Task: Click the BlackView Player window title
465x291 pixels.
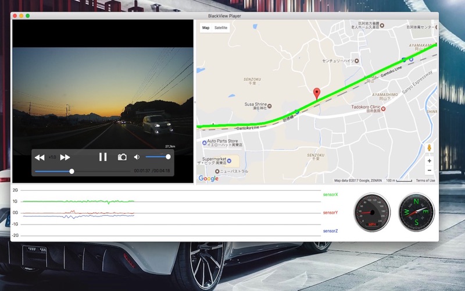Action: (224, 16)
